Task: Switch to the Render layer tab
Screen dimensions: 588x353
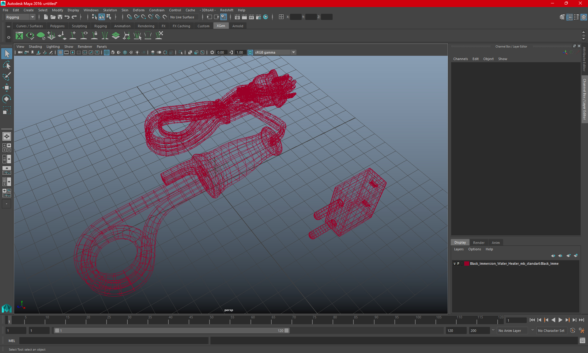Action: point(479,242)
